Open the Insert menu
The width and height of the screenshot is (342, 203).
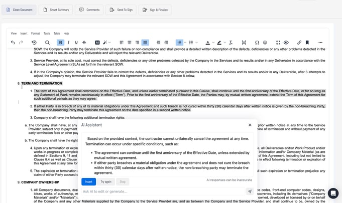point(24,33)
